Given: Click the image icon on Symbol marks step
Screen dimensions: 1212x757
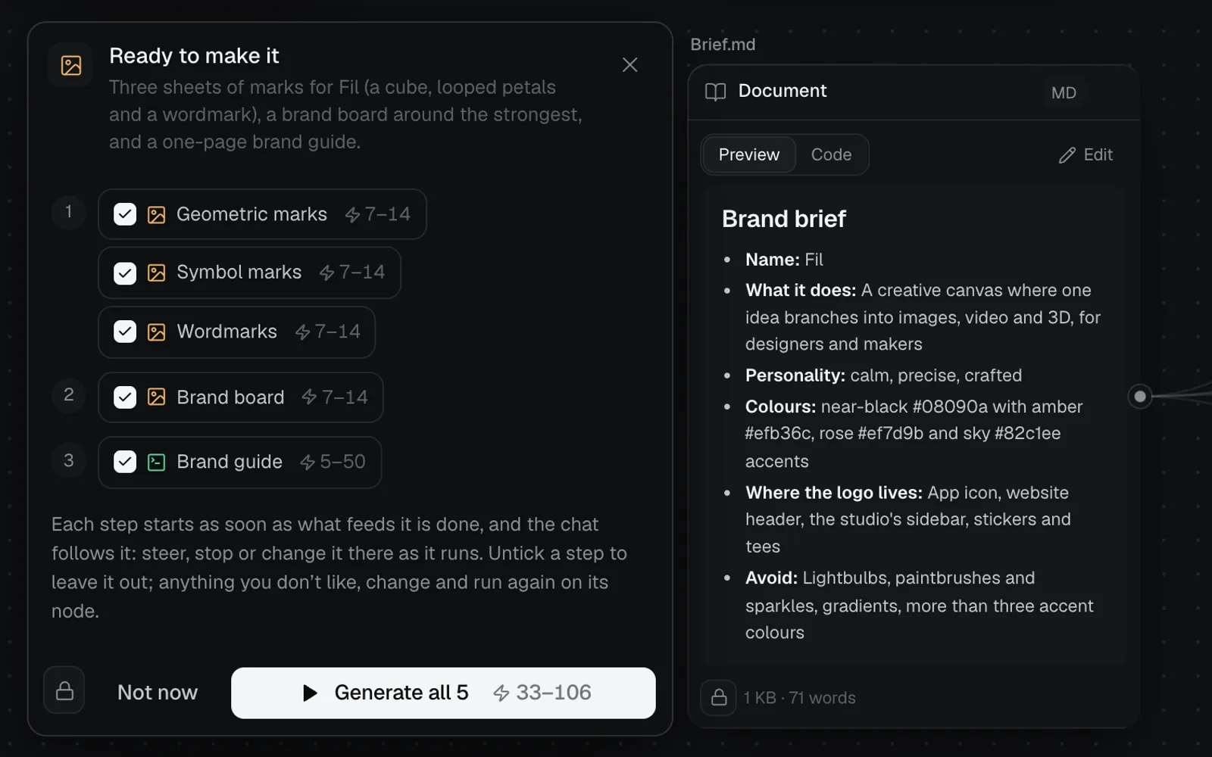Looking at the screenshot, I should (156, 273).
